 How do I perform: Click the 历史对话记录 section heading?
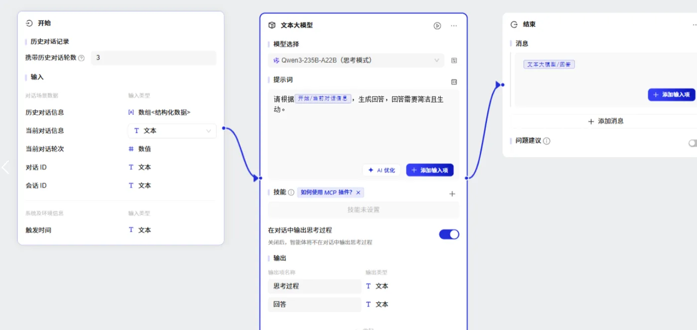(x=50, y=42)
